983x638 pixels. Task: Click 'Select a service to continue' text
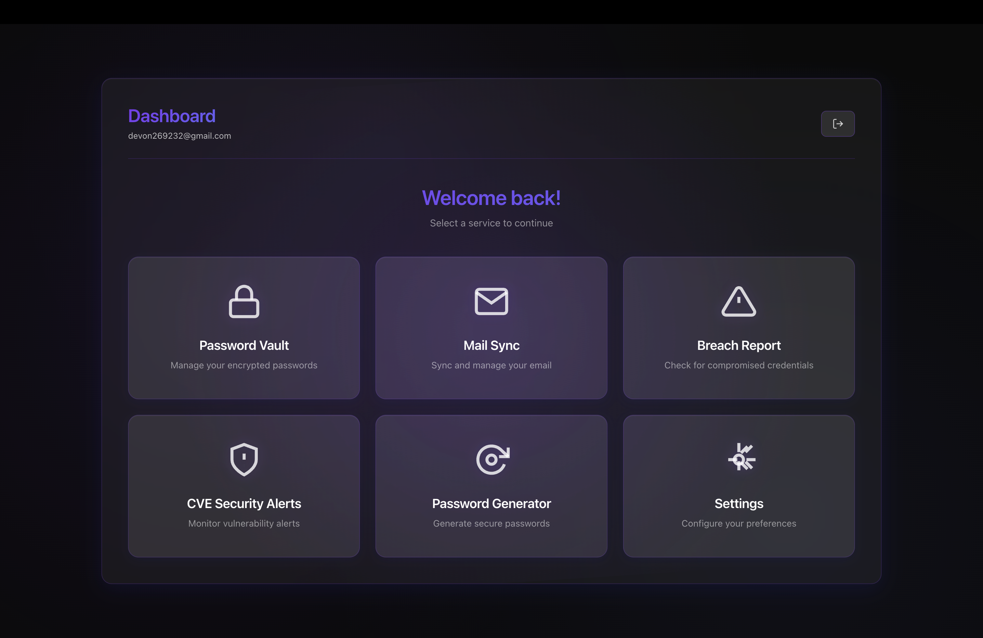coord(491,223)
